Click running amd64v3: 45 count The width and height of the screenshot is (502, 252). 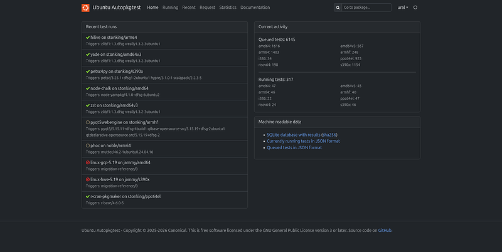[x=351, y=86]
